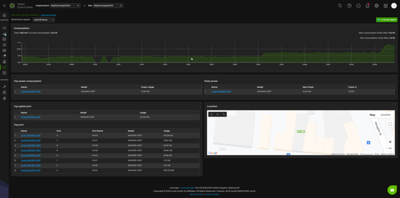Open the Privacy Policy link

pyautogui.click(x=212, y=194)
